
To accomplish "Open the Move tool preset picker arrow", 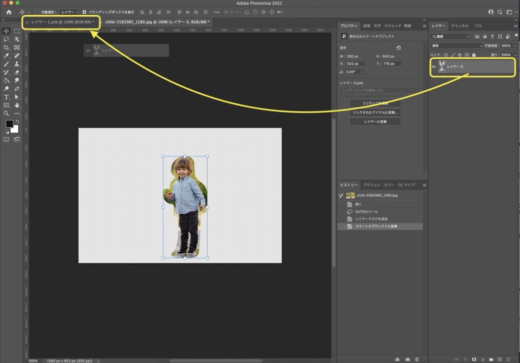I will pos(29,12).
